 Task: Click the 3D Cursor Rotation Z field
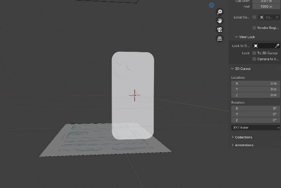point(256,120)
